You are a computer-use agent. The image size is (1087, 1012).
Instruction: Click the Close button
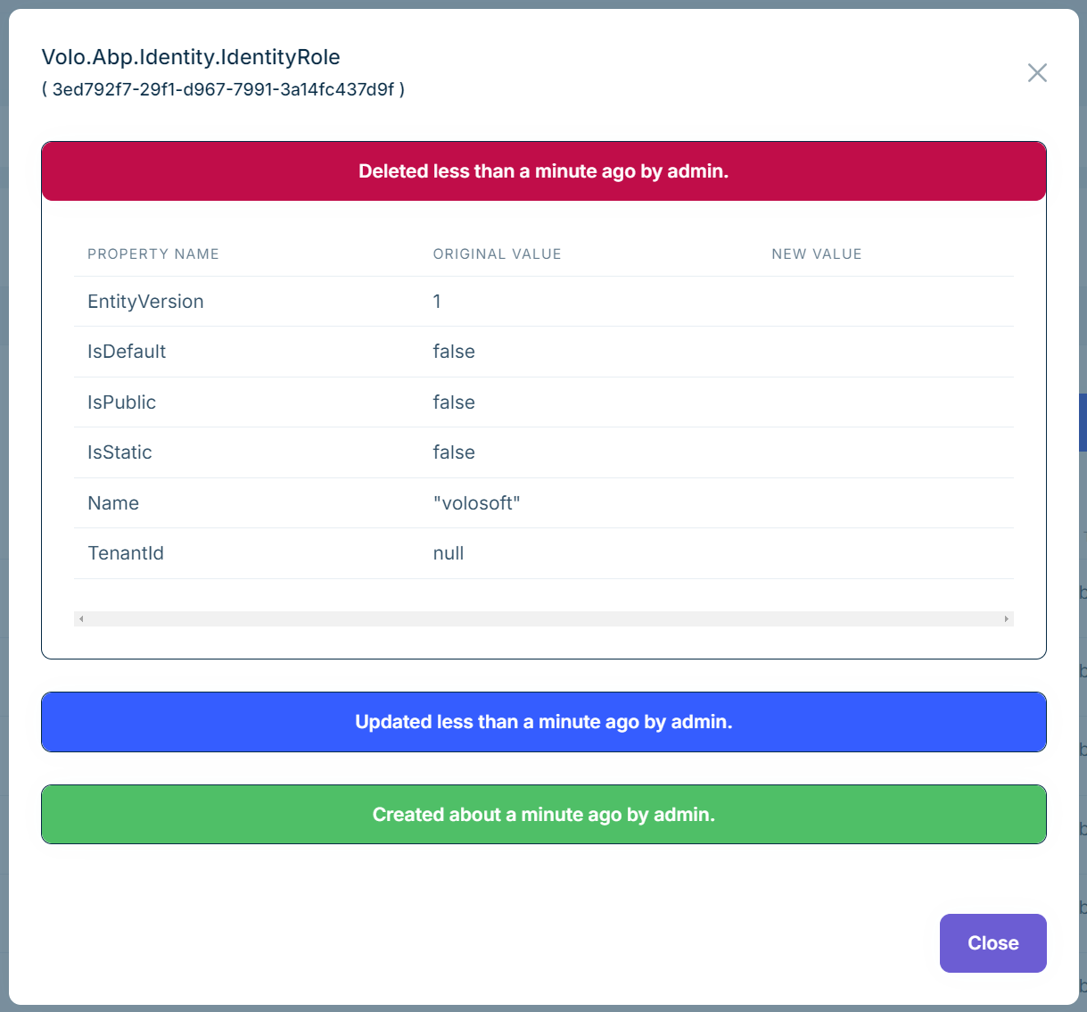tap(992, 942)
